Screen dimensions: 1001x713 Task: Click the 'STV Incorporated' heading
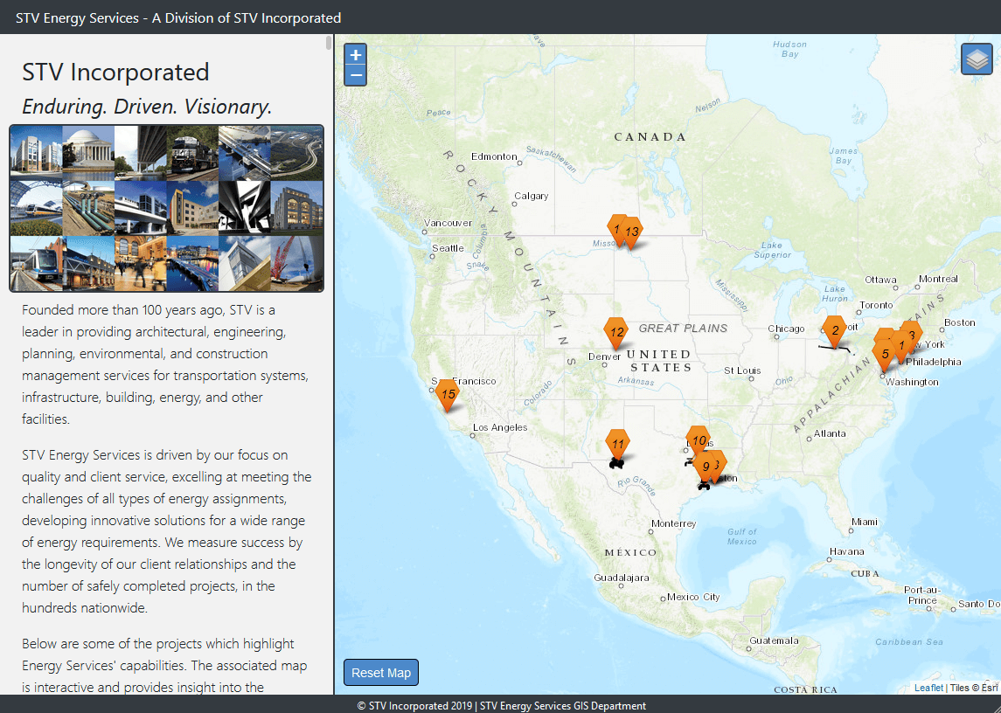tap(115, 73)
